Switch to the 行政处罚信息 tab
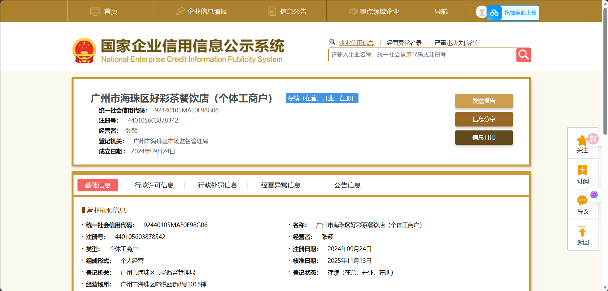This screenshot has width=608, height=291. [x=217, y=185]
